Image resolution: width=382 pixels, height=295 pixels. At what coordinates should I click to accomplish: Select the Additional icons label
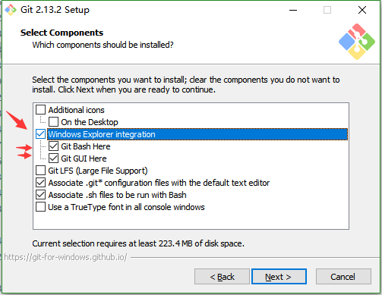[x=76, y=110]
